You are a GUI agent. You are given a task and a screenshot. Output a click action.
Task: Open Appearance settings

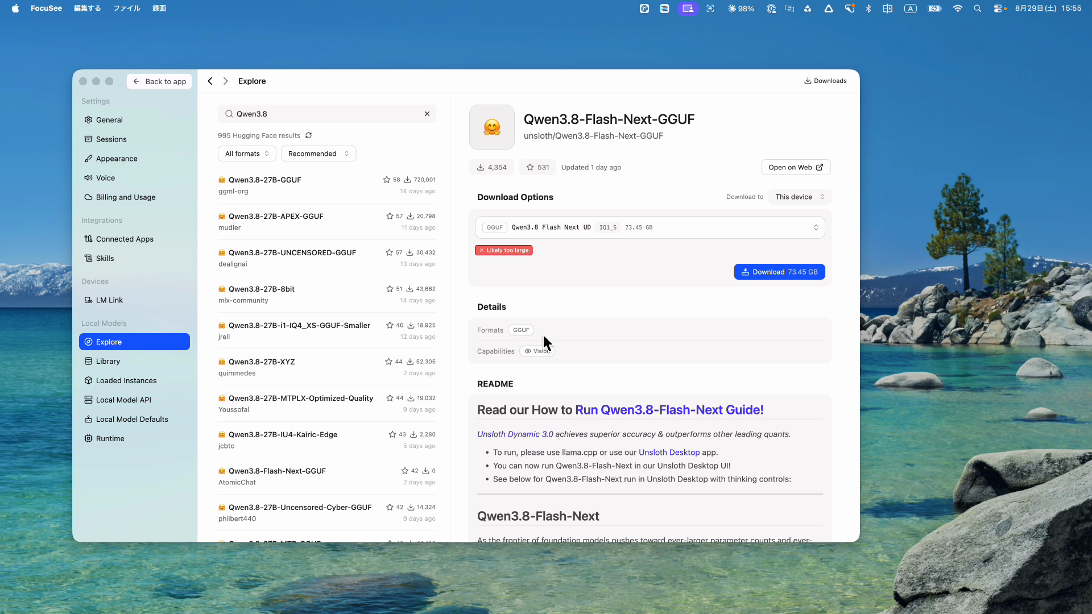click(134, 159)
